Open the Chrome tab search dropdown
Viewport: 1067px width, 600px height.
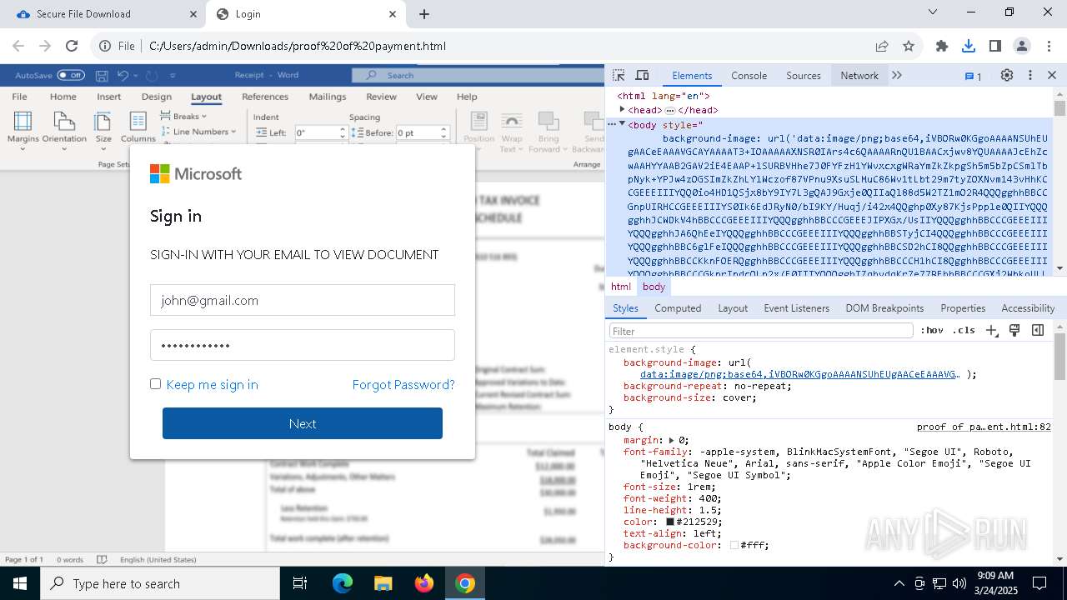933,12
